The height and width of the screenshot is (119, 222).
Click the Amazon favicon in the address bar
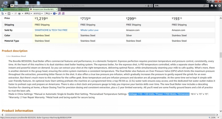pyautogui.click(x=12, y=6)
